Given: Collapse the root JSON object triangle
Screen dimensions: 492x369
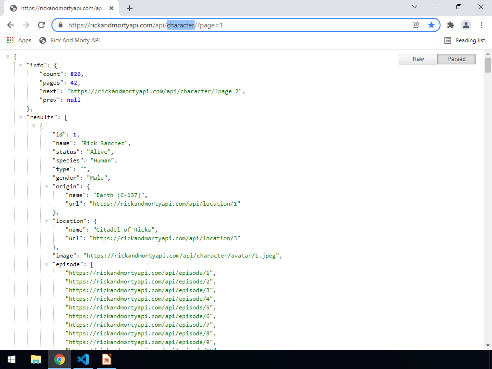Looking at the screenshot, I should [x=8, y=57].
